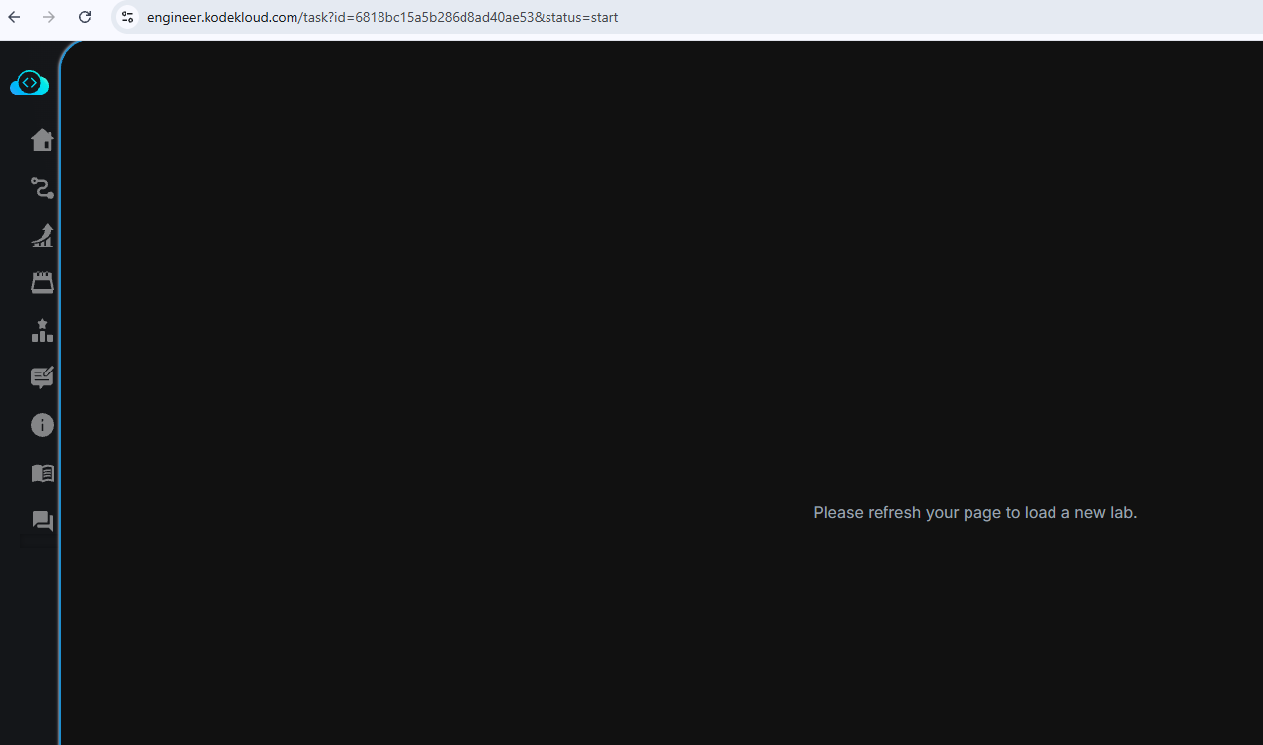Go back with browser back arrow
Screen dimensions: 1263x745
(14, 17)
